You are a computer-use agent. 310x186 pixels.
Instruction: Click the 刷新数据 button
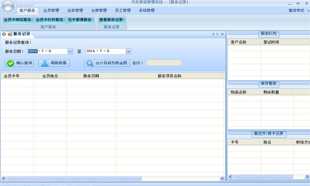tap(54, 63)
